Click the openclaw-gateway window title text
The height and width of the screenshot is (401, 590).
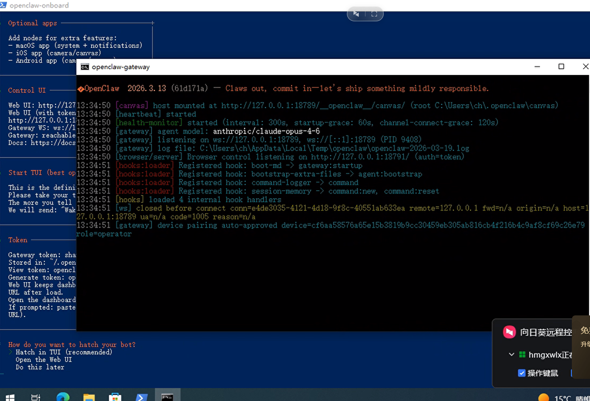coord(120,67)
